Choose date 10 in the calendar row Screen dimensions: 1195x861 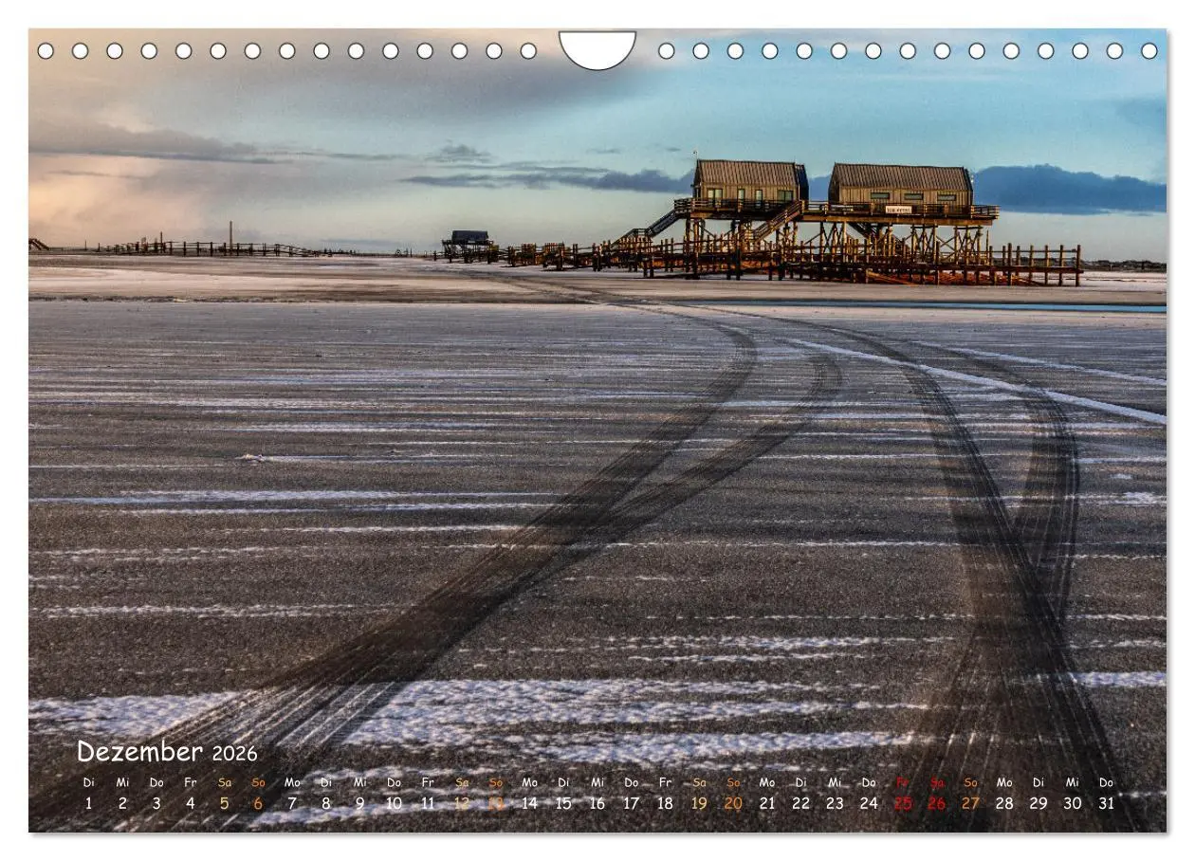[394, 803]
